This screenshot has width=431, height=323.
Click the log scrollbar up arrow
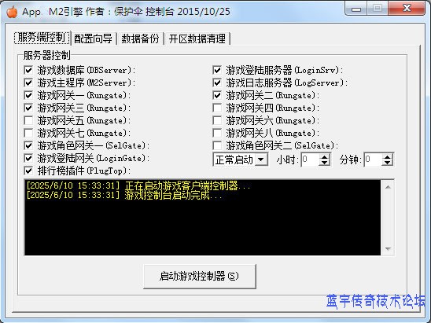click(388, 187)
